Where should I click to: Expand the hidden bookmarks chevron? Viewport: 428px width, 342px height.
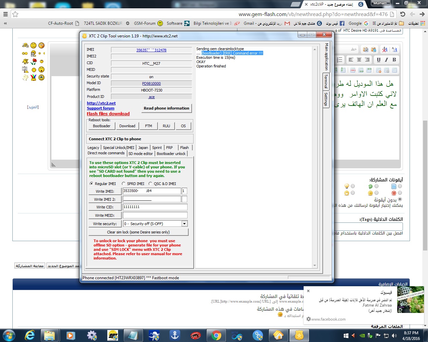click(5, 23)
